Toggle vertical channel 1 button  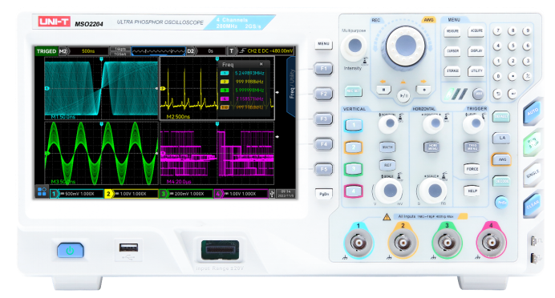coord(353,125)
